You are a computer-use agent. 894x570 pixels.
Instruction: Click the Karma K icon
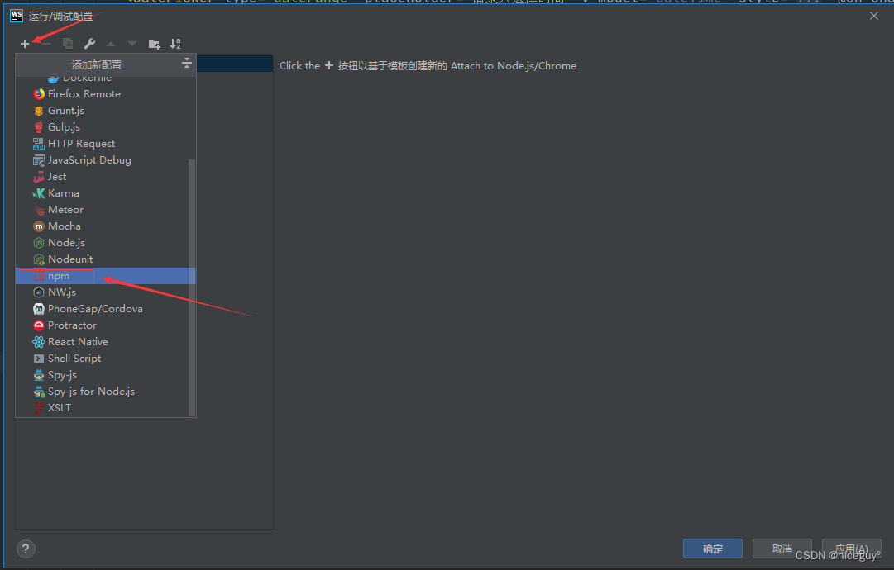coord(39,193)
